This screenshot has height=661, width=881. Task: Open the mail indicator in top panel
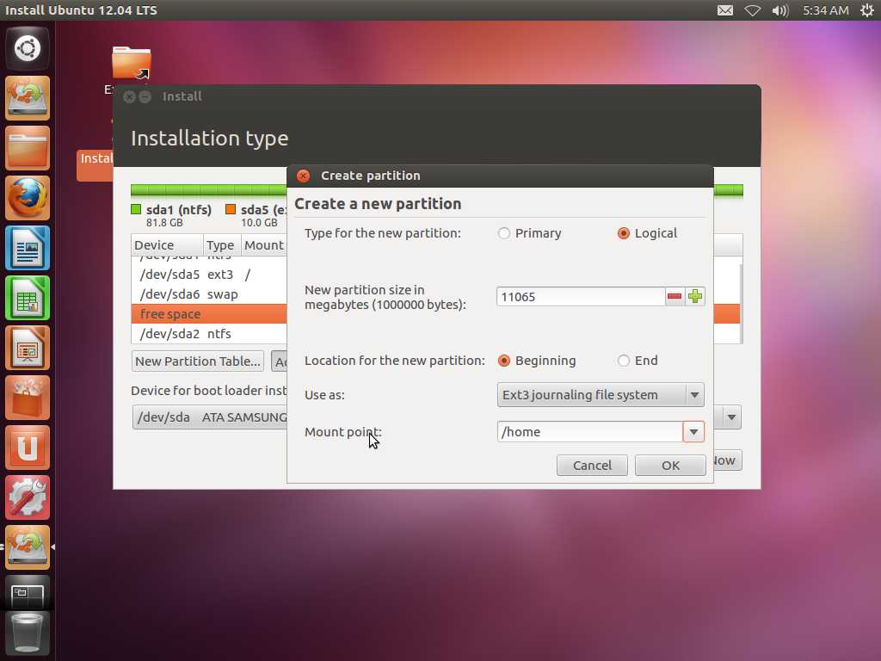(x=724, y=10)
